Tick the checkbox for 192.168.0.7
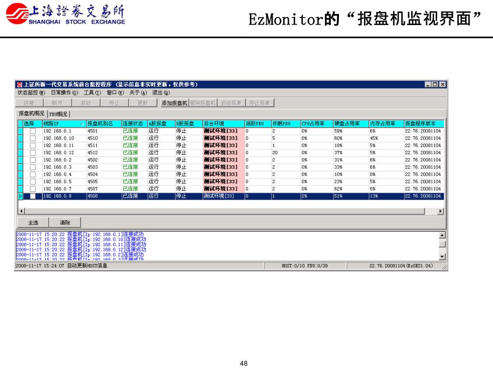493x370 pixels. pyautogui.click(x=33, y=189)
